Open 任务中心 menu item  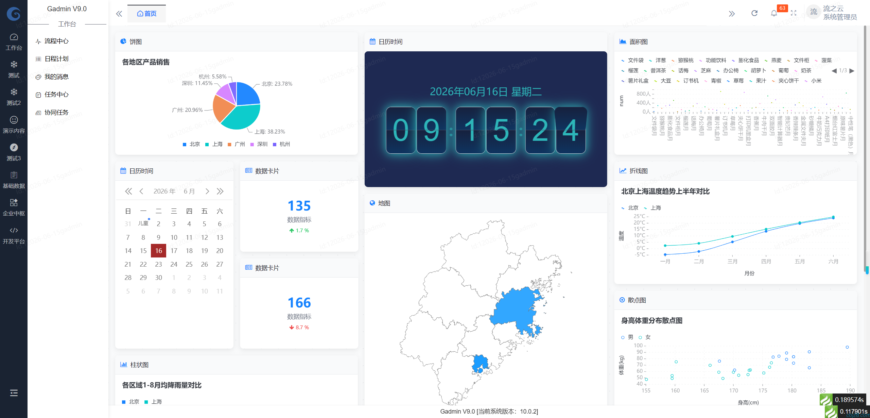point(56,95)
